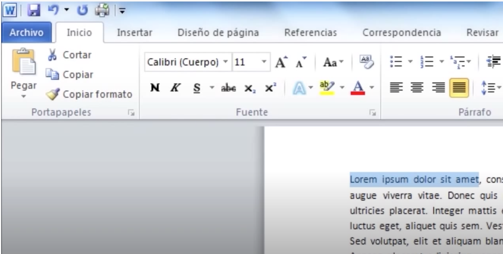Open the Insertar tab
The image size is (503, 254).
(x=134, y=33)
